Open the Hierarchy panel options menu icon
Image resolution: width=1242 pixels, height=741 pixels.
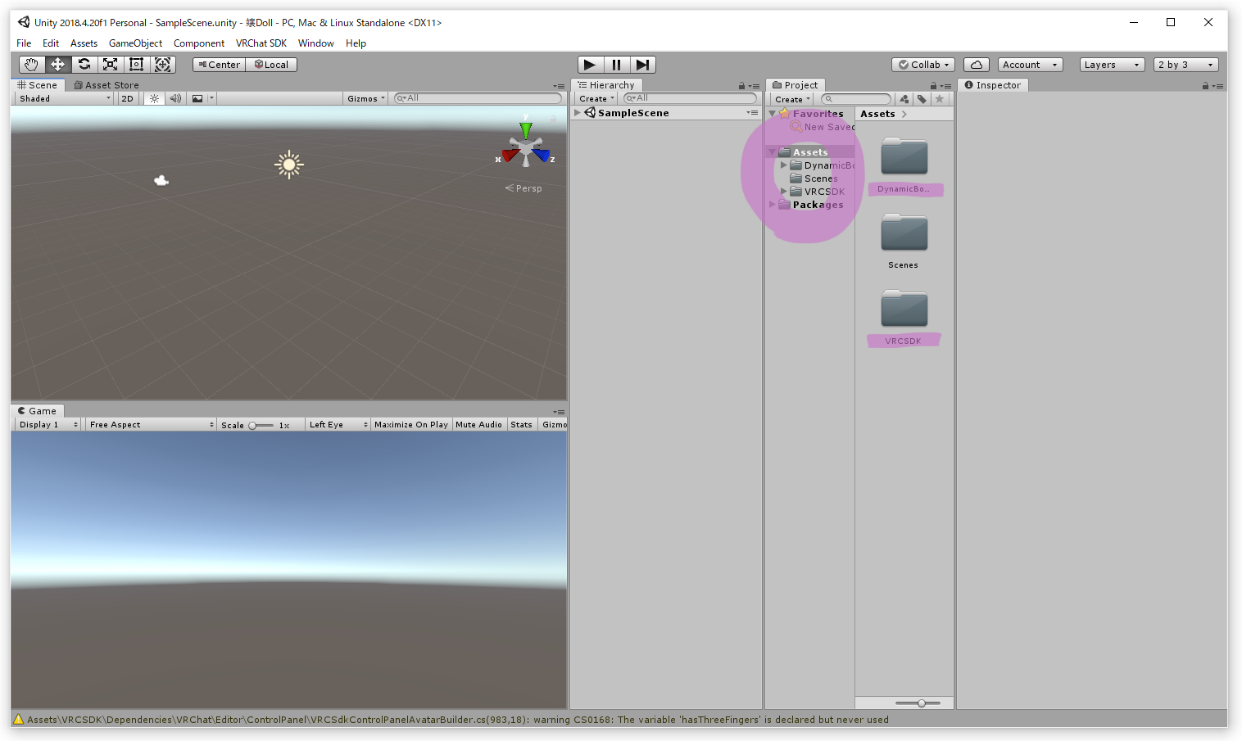[754, 86]
